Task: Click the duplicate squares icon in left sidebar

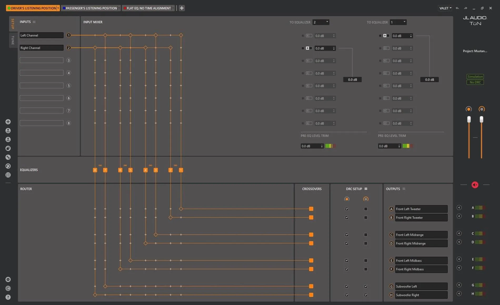Action: click(8, 148)
